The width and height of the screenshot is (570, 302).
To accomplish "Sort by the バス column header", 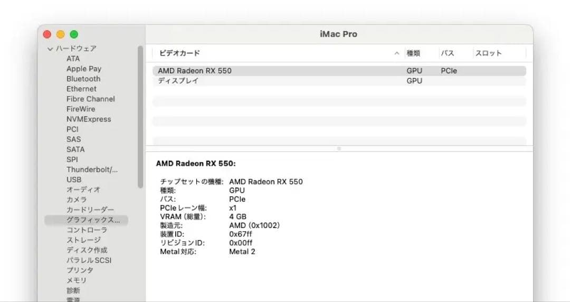I will point(448,53).
